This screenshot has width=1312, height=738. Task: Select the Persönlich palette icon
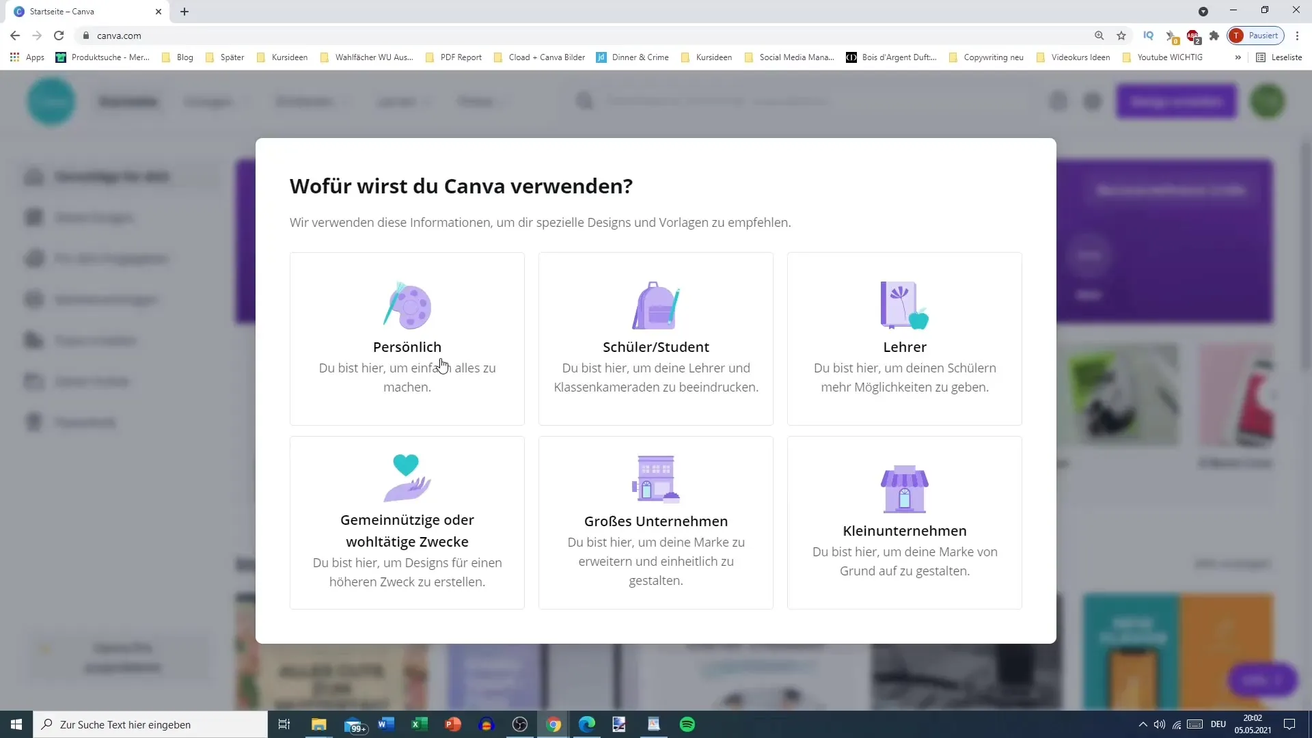[x=407, y=305]
